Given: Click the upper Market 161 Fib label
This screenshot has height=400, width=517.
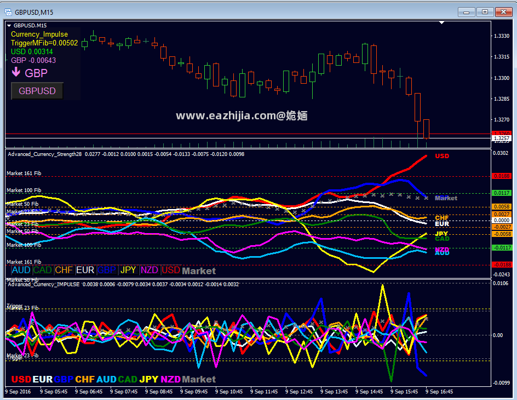Looking at the screenshot, I should click(24, 173).
